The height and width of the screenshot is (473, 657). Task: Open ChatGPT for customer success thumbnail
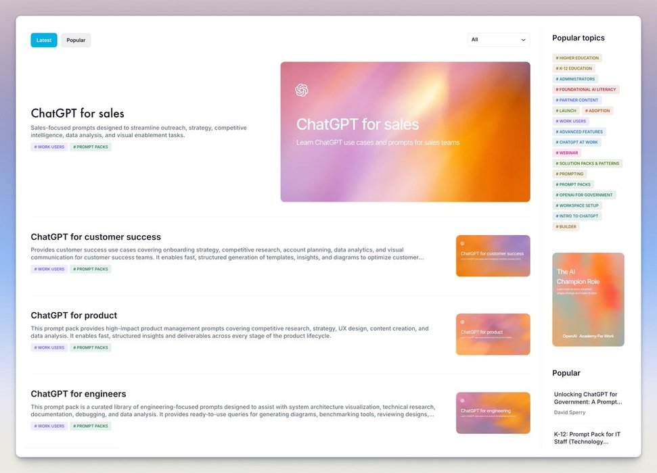coord(493,256)
